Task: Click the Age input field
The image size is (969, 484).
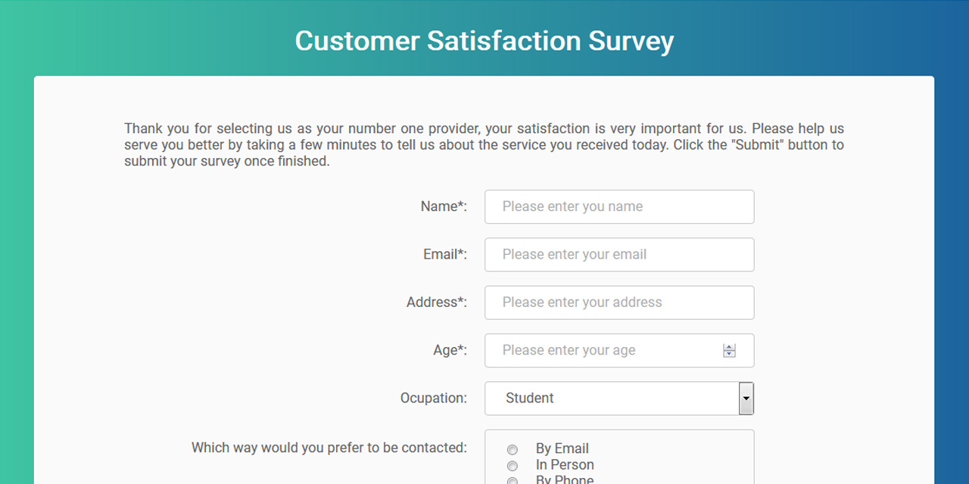Action: tap(606, 350)
